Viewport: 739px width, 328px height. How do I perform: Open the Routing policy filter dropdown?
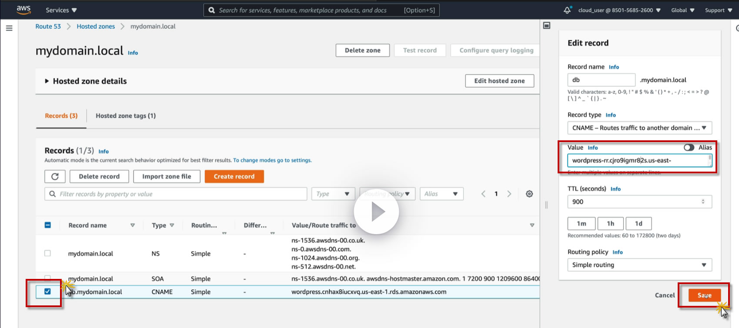coord(387,194)
